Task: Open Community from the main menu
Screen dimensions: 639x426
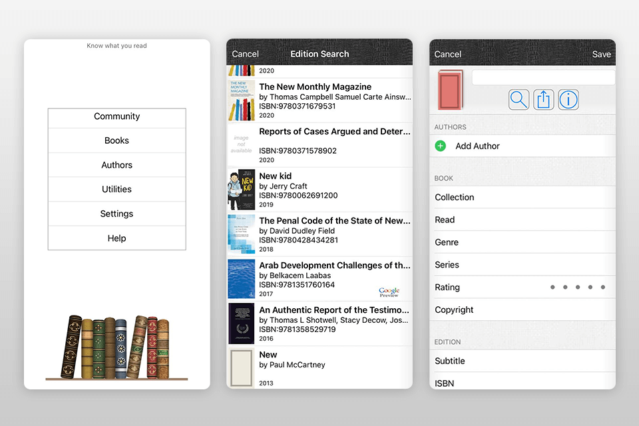Action: coord(117,116)
